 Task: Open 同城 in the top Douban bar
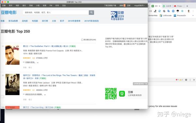[31, 6]
